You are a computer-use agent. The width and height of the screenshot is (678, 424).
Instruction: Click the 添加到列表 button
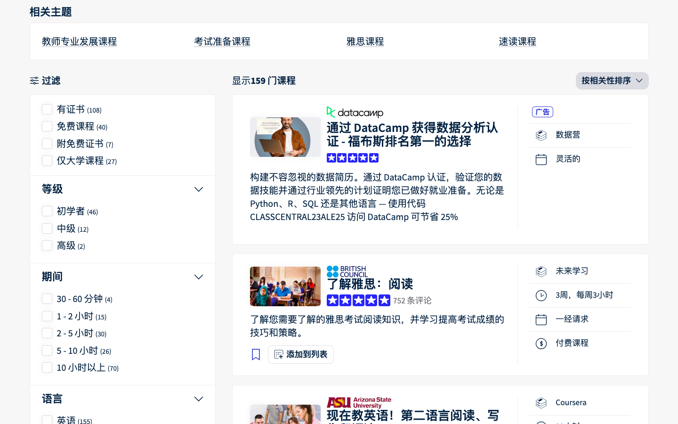tap(301, 354)
